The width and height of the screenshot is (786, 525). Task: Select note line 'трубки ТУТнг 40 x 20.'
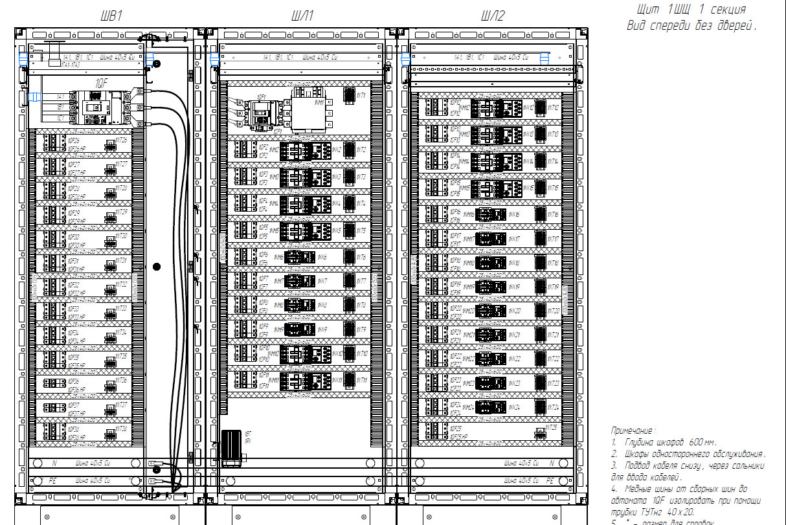pos(653,513)
